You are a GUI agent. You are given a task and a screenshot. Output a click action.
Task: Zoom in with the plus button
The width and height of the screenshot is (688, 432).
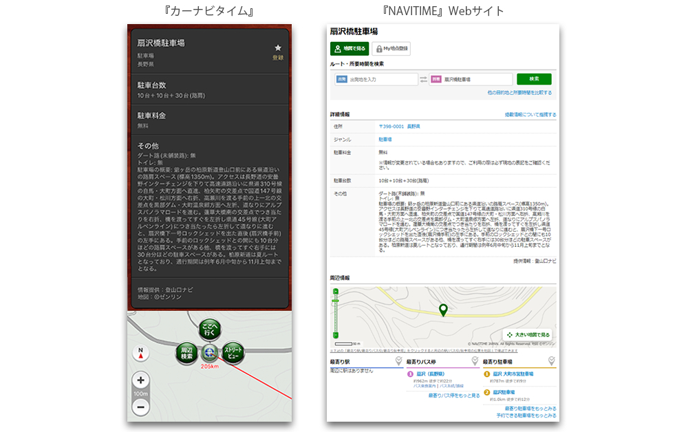141,380
